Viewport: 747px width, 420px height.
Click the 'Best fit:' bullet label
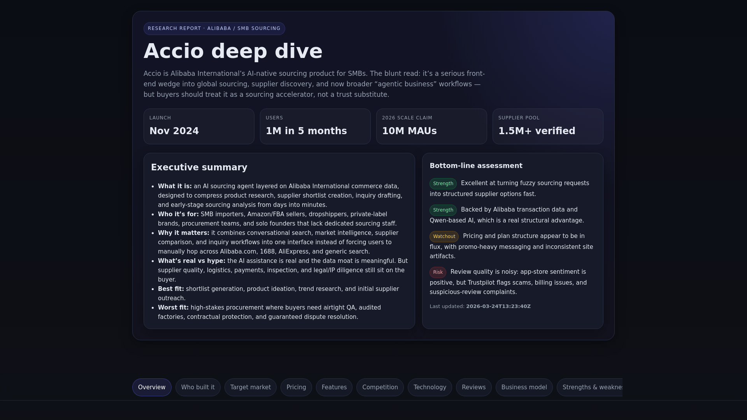(171, 289)
